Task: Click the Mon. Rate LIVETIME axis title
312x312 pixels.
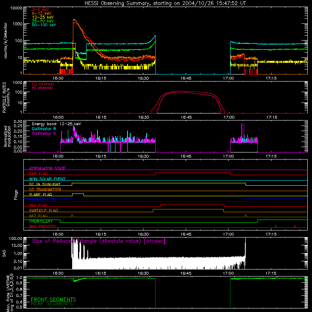Action: (10, 292)
